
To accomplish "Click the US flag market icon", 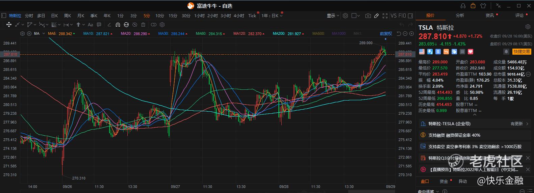I will pyautogui.click(x=422, y=52).
